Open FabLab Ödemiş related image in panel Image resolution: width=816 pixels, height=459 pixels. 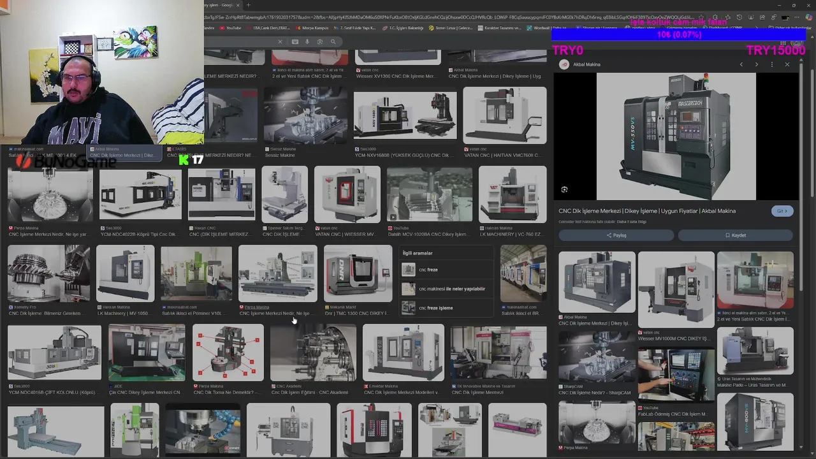click(x=676, y=375)
